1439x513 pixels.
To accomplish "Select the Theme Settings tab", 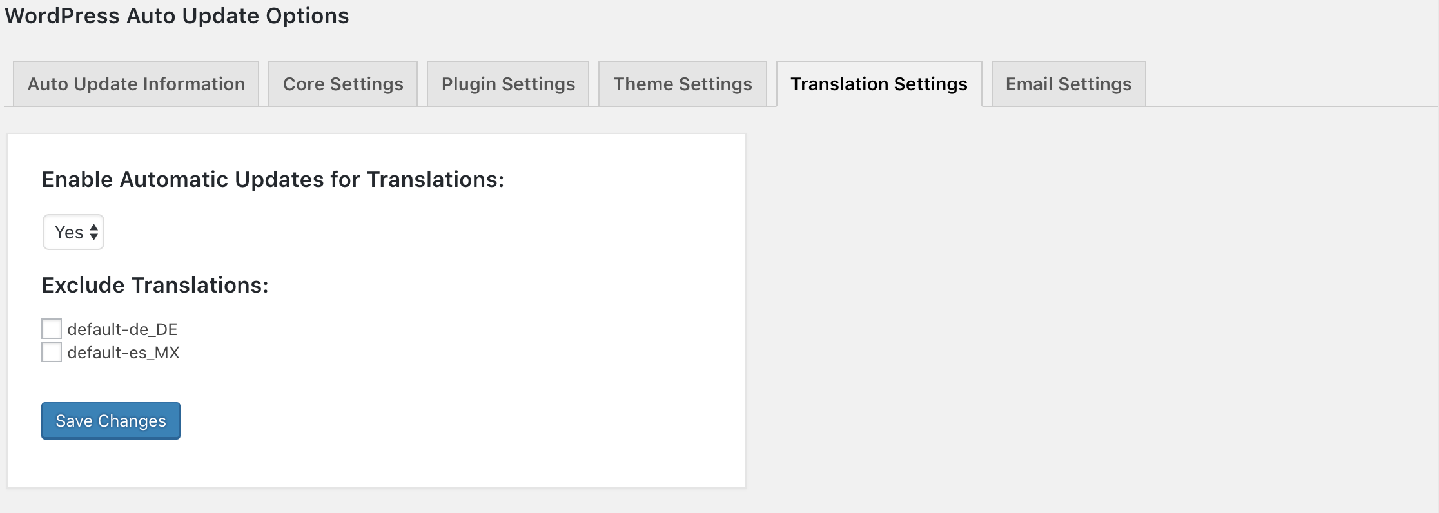I will [x=683, y=84].
